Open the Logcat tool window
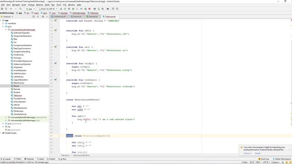Image resolution: width=292 pixels, height=164 pixels. click(6, 159)
